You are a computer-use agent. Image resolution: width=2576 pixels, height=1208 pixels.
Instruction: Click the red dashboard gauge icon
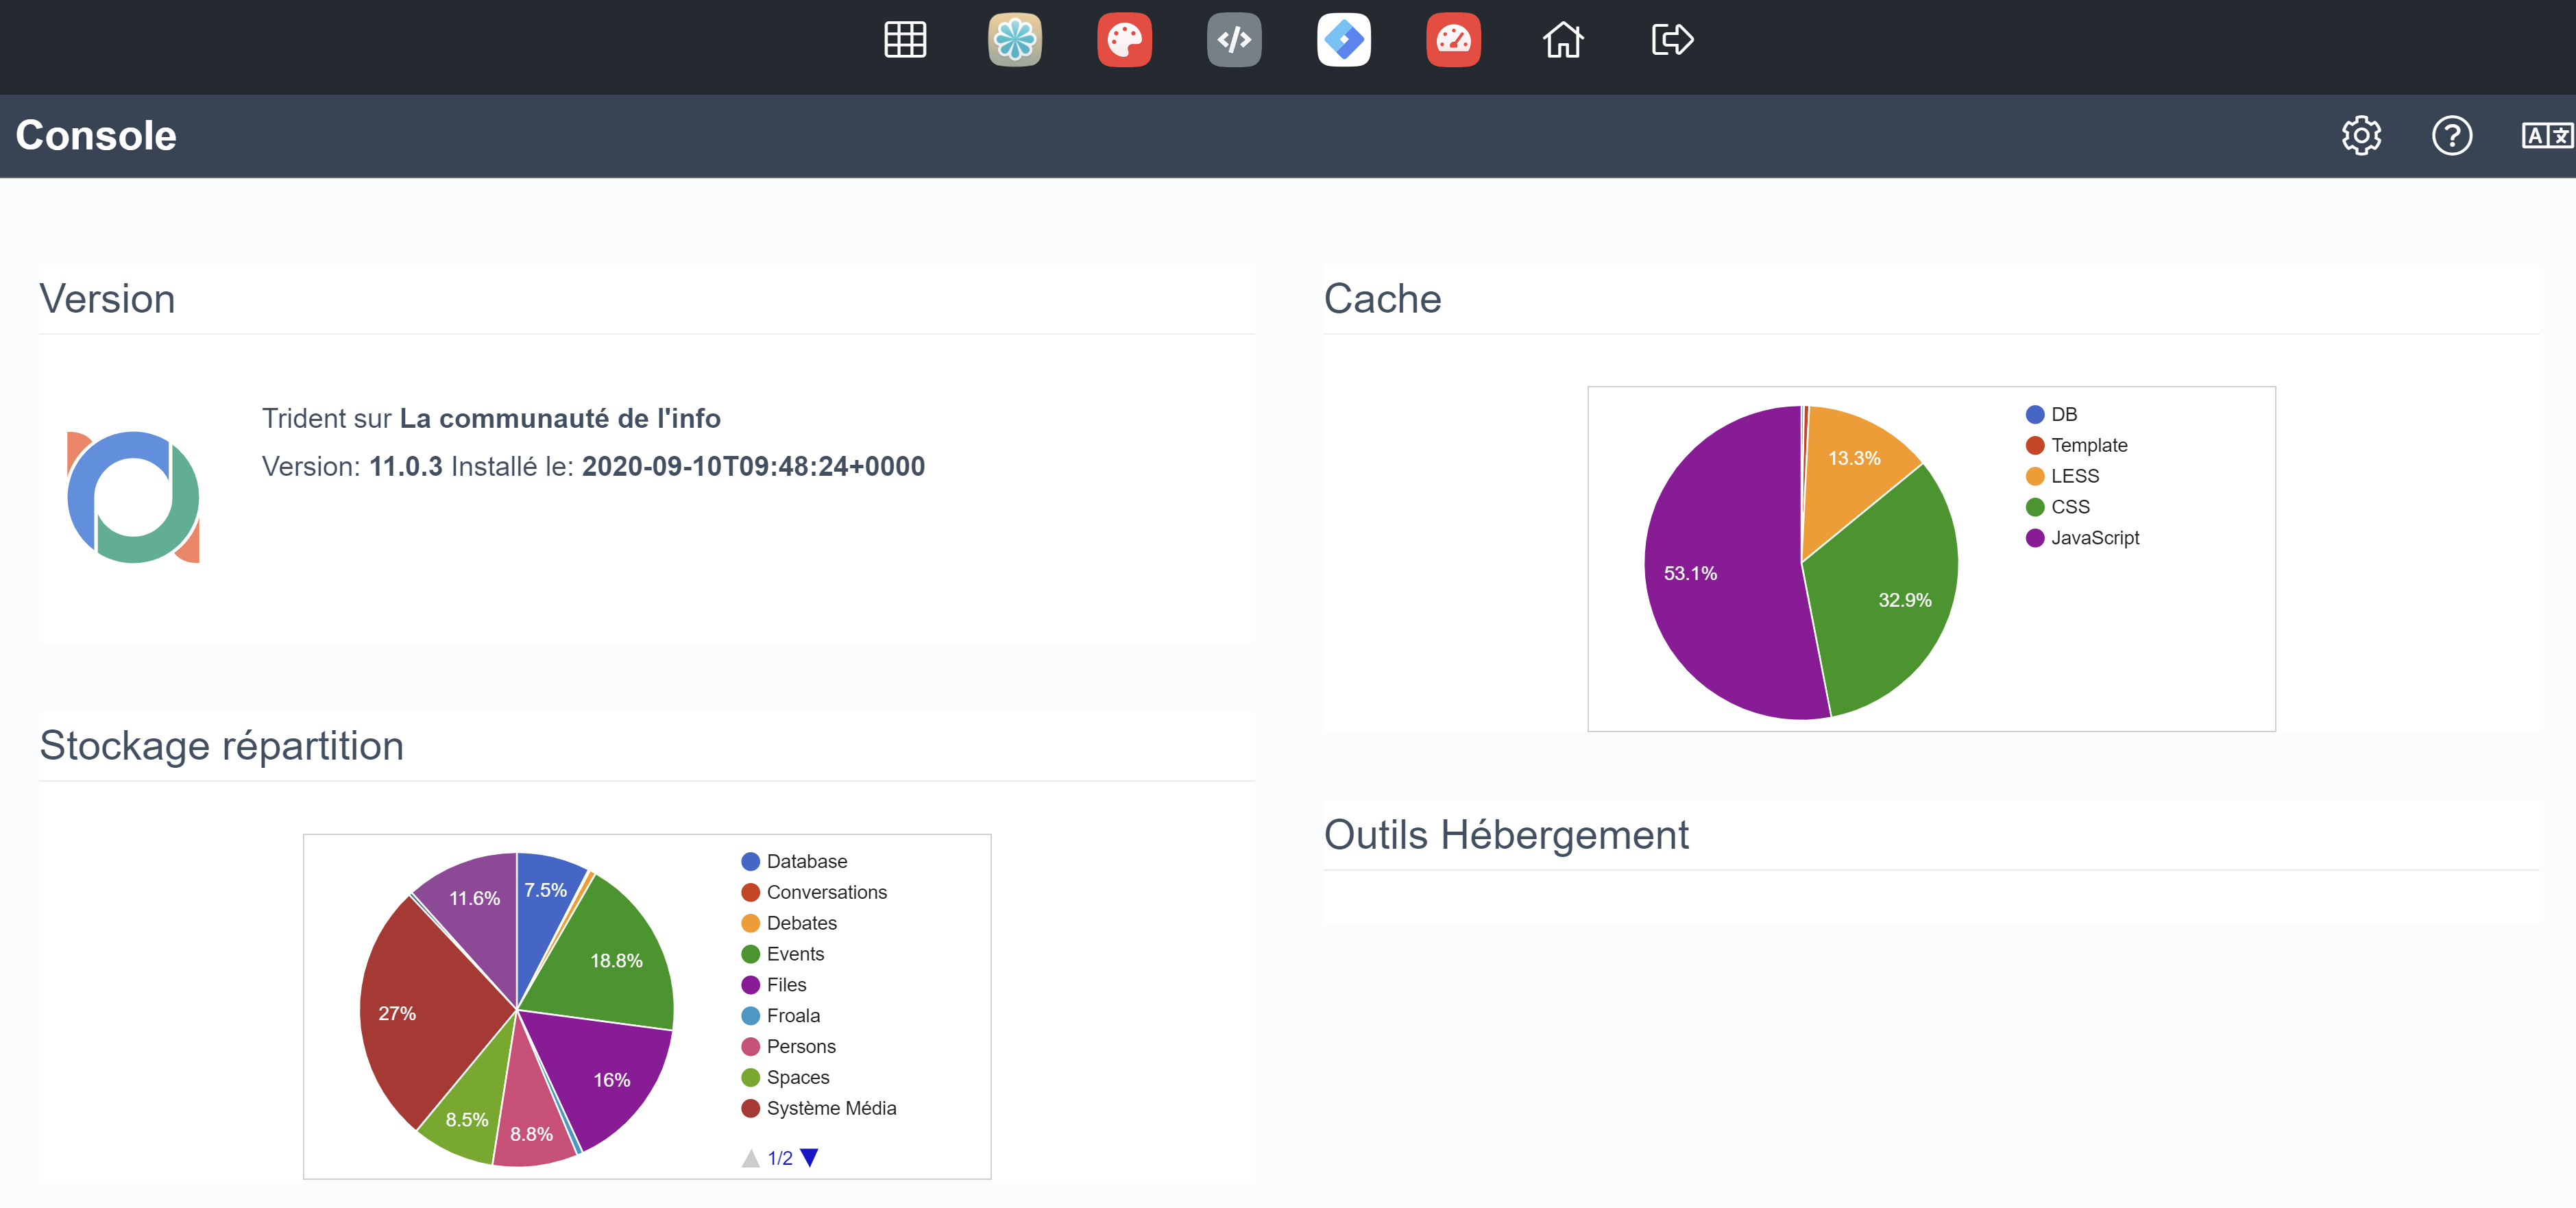[1453, 40]
